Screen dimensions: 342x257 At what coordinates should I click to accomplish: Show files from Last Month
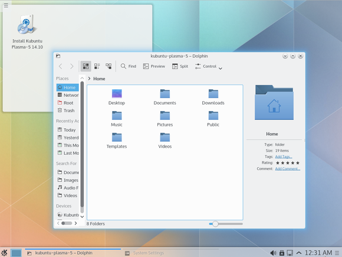pos(68,153)
